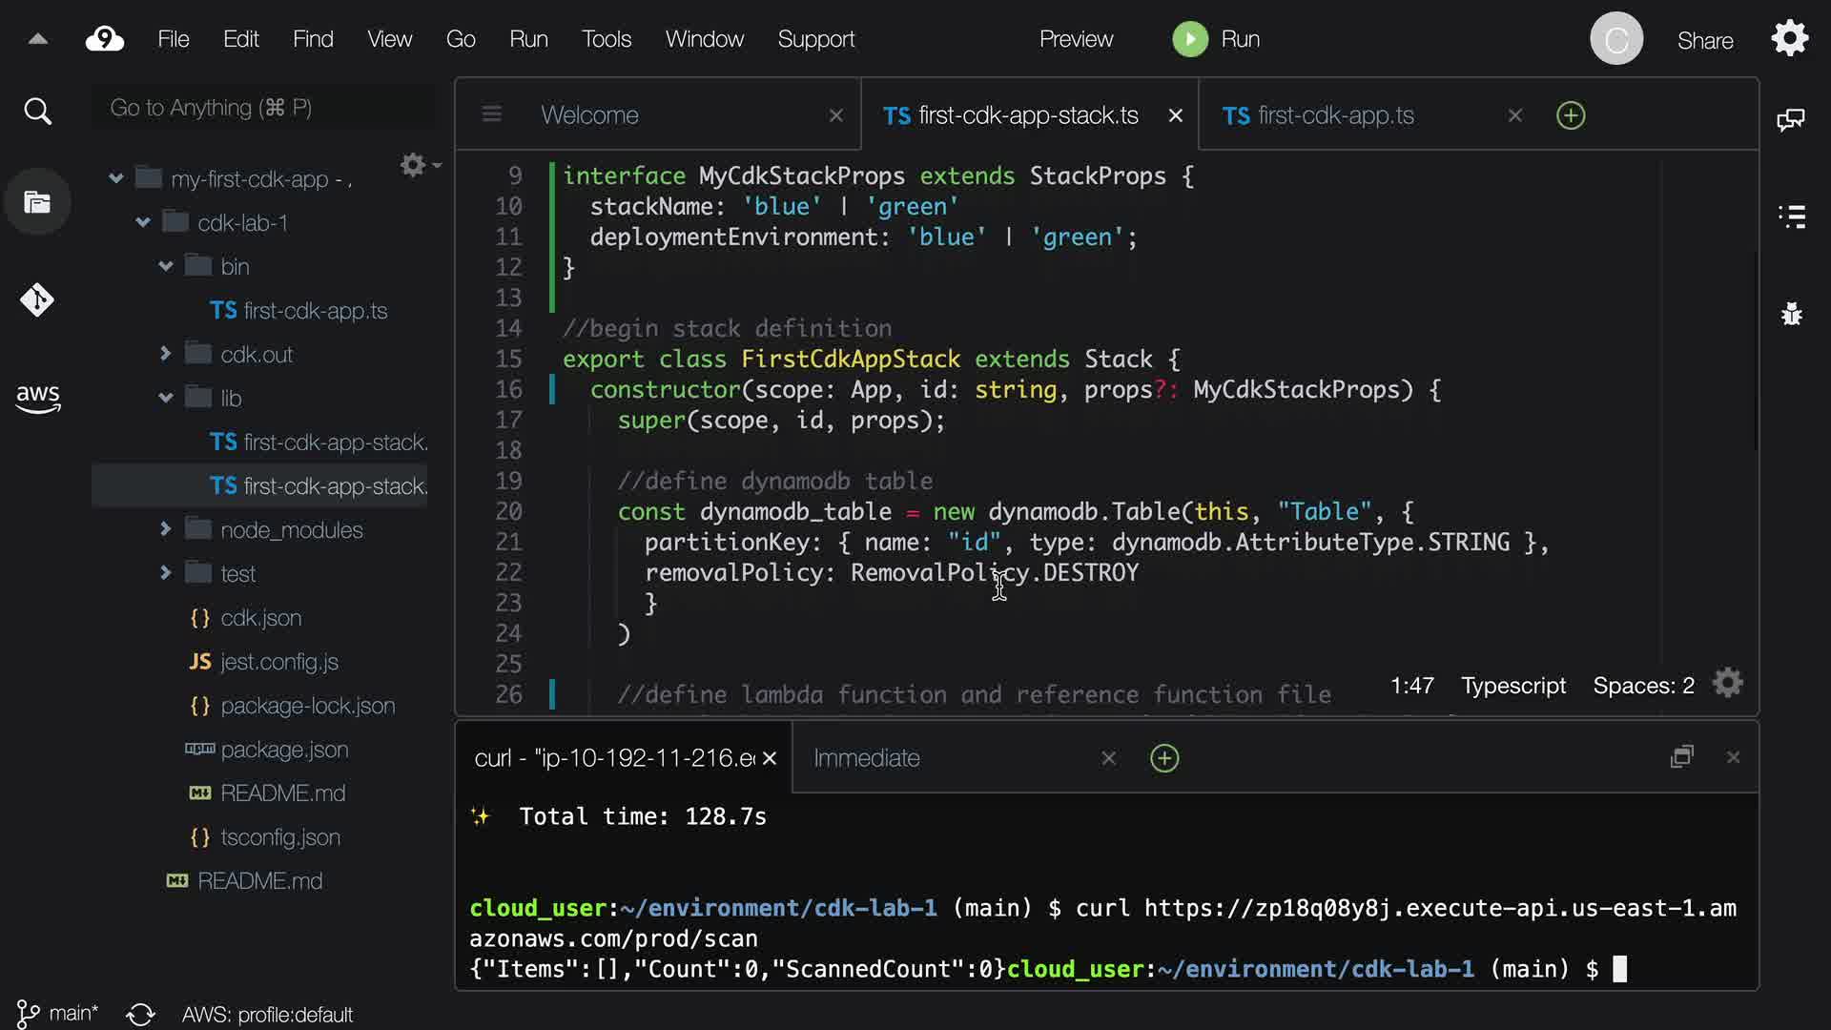
Task: Click the Share button
Action: pyautogui.click(x=1704, y=41)
